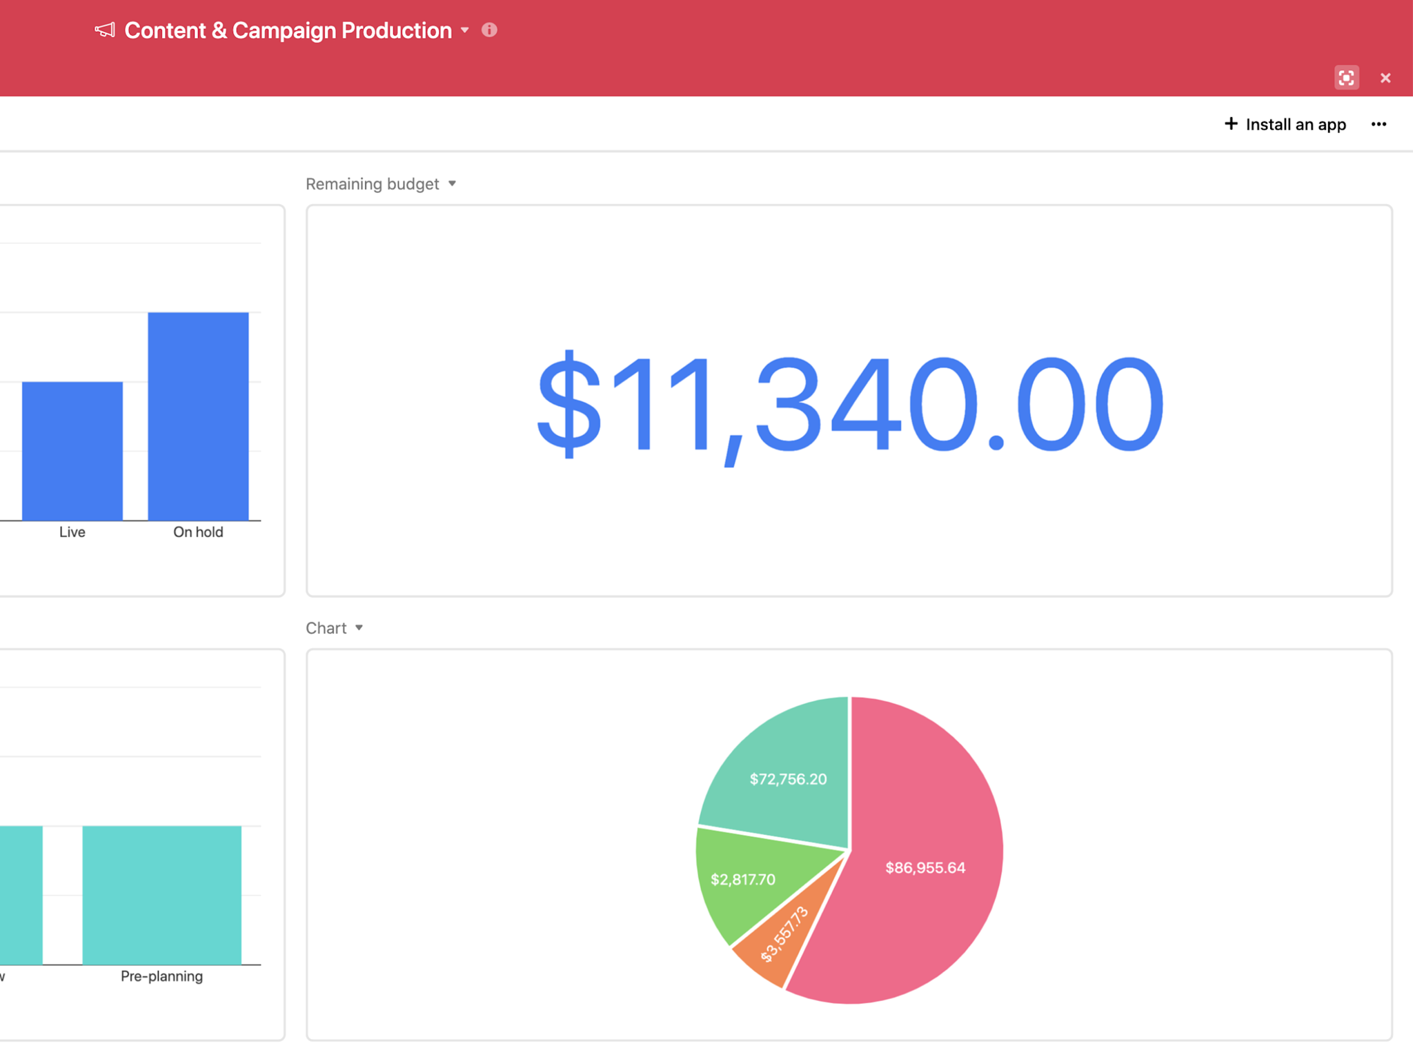Click the Chart title label
Screen dimensions: 1413x1059
pos(326,628)
